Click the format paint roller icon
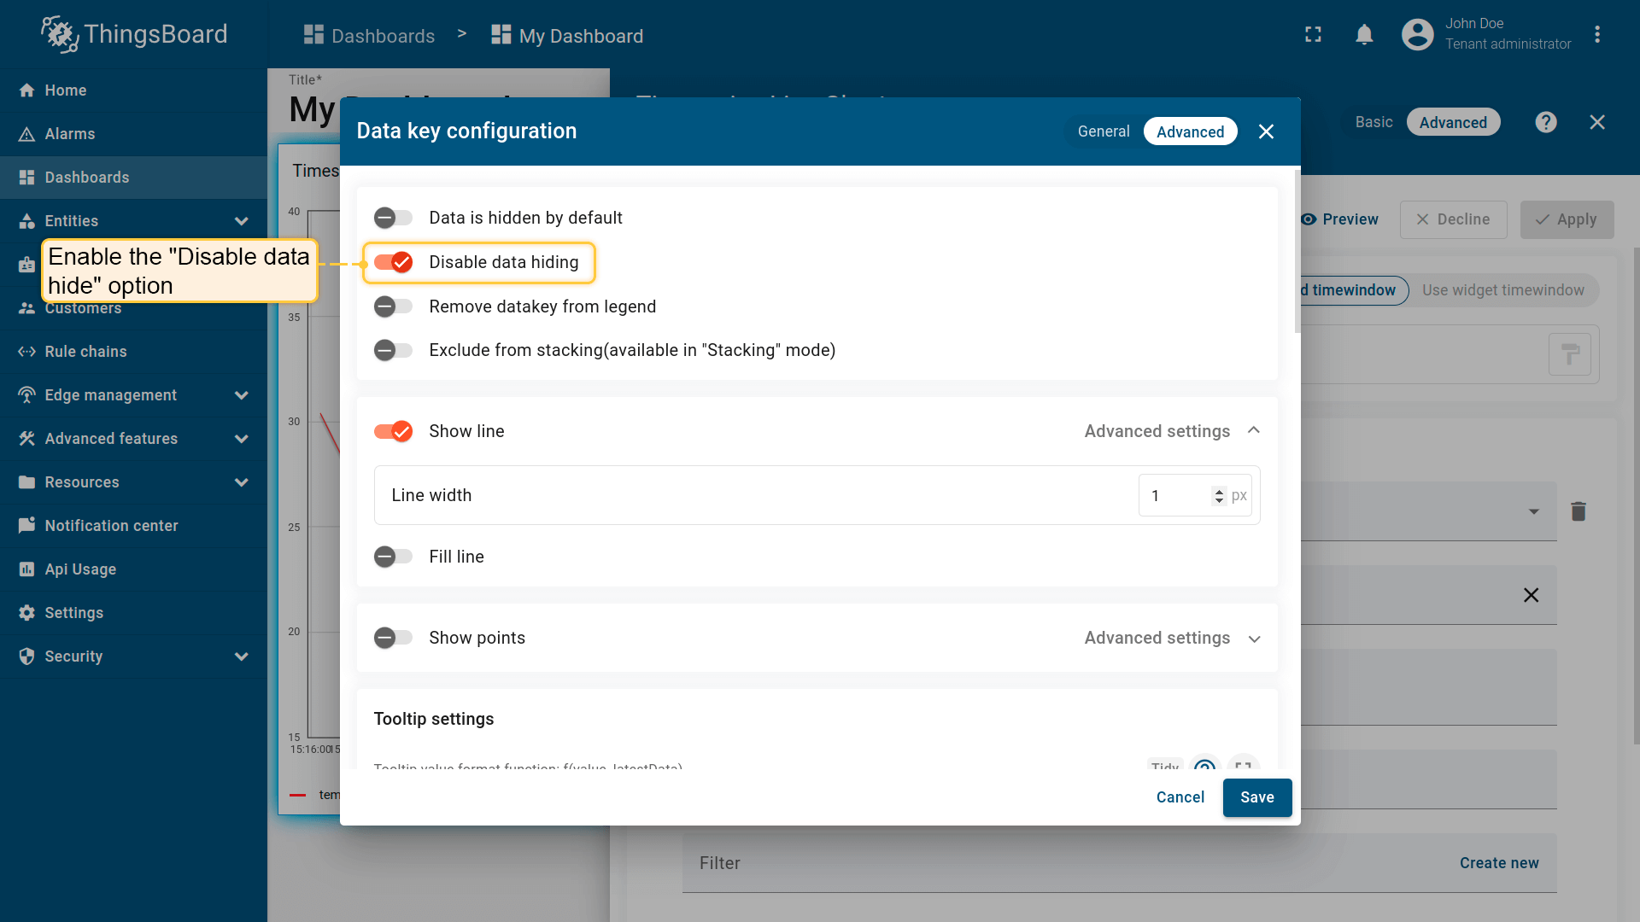Viewport: 1640px width, 922px height. 1569,354
